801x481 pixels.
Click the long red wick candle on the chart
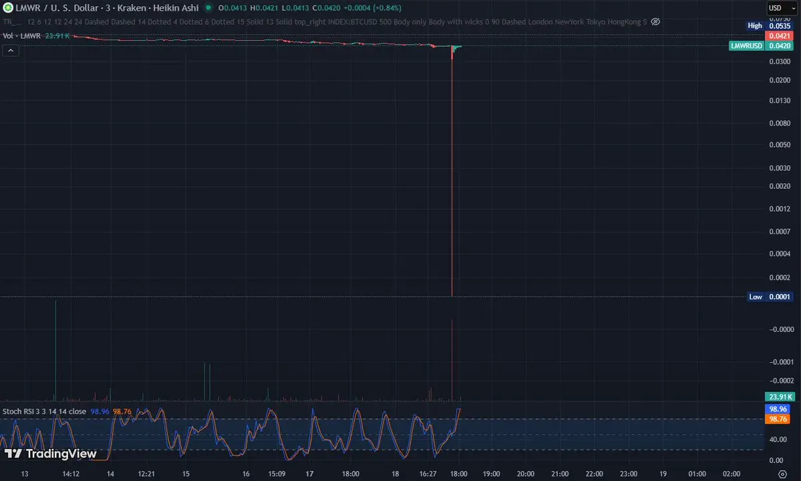pos(452,171)
